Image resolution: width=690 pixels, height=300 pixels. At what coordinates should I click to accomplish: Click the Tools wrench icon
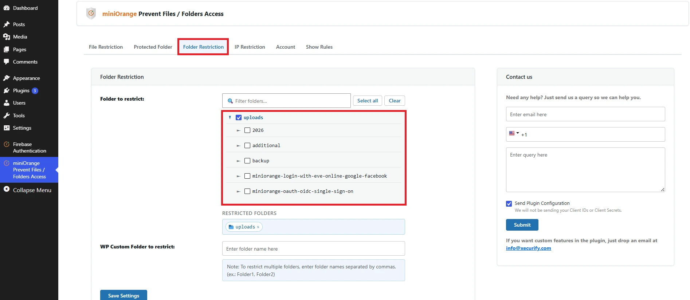click(7, 115)
